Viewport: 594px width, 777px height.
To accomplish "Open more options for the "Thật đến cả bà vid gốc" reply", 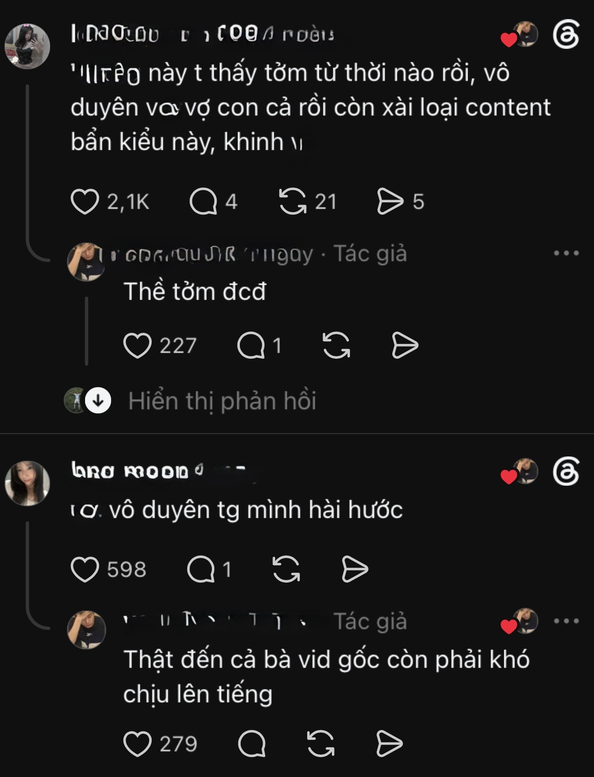I will [566, 621].
